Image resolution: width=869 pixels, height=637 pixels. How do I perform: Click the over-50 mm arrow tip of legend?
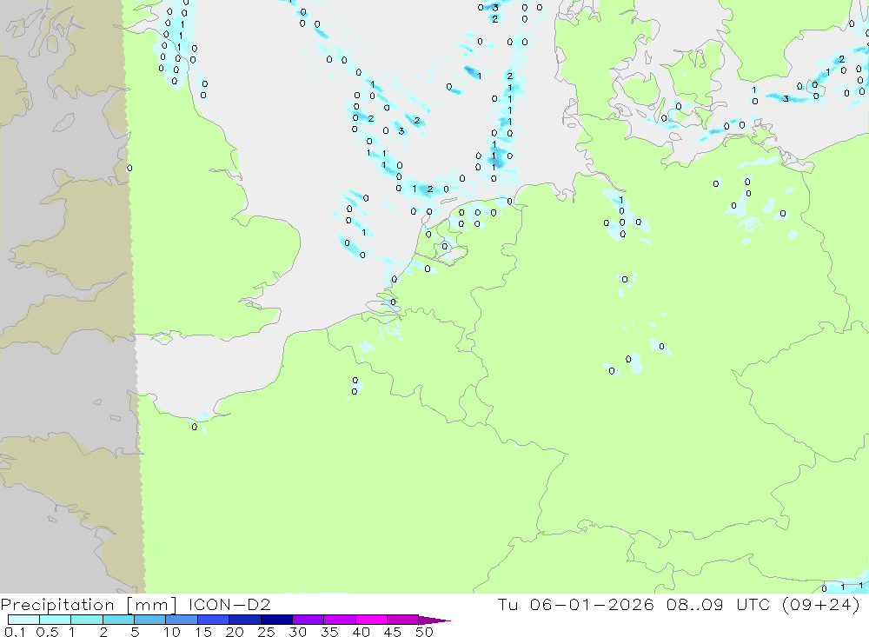434,620
